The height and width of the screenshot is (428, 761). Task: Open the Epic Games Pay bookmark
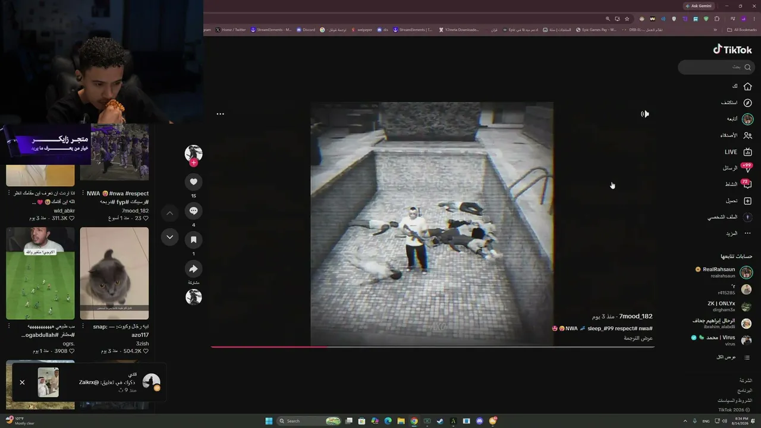[596, 30]
